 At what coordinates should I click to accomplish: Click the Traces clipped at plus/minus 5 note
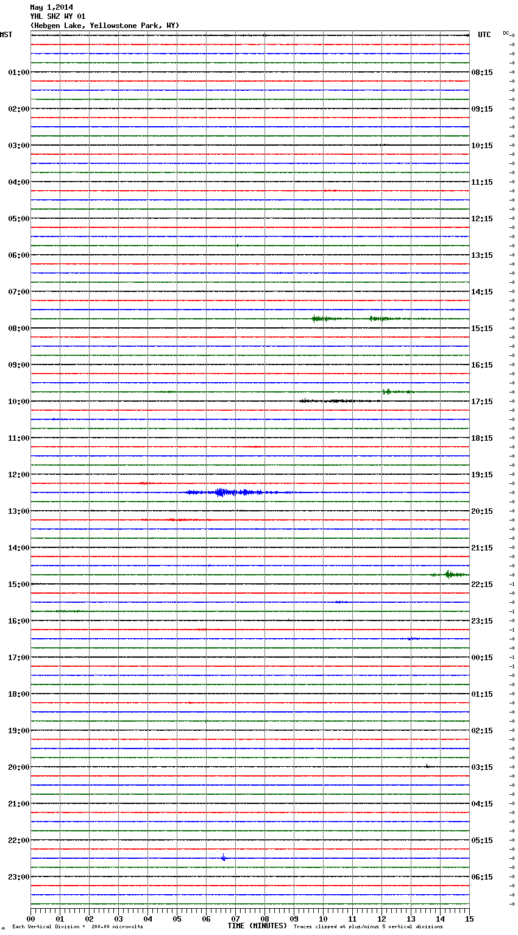[x=368, y=926]
